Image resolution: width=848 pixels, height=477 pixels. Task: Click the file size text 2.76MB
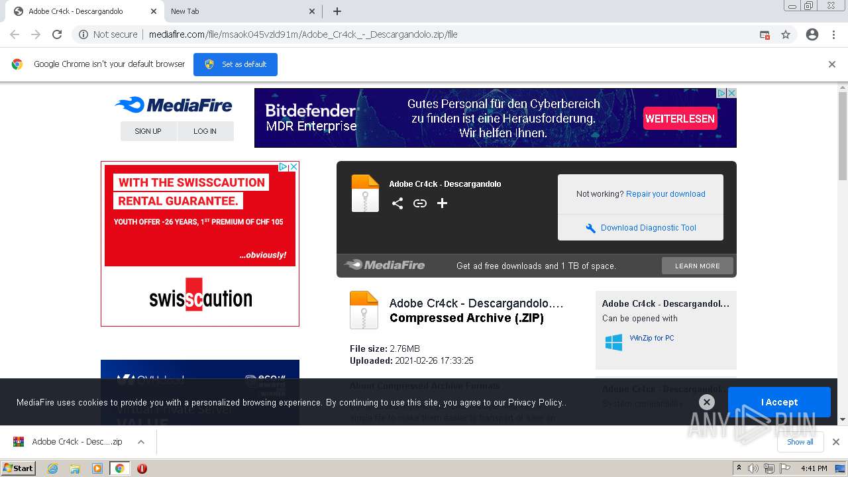[405, 349]
